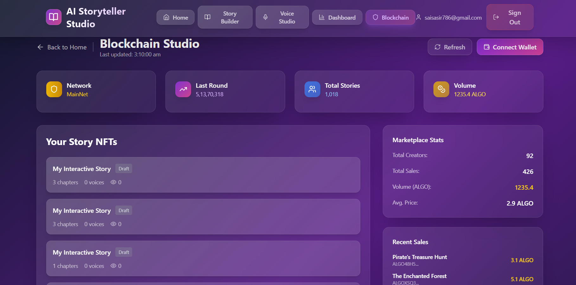Click the Your Story NFTs heading
Viewport: 576px width, 285px height.
click(81, 142)
